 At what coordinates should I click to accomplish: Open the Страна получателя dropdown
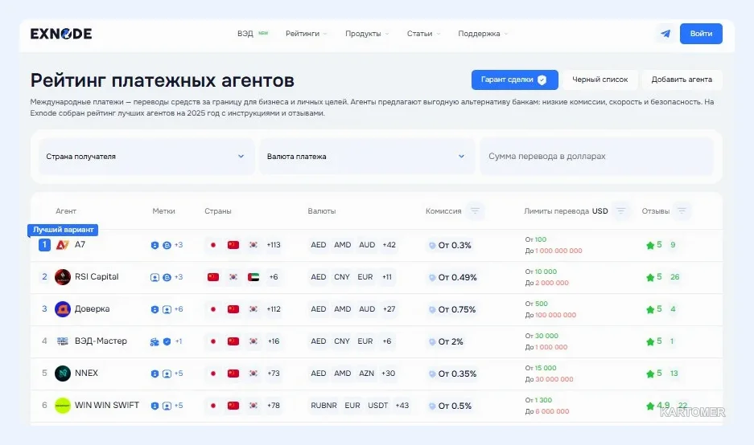pyautogui.click(x=146, y=157)
